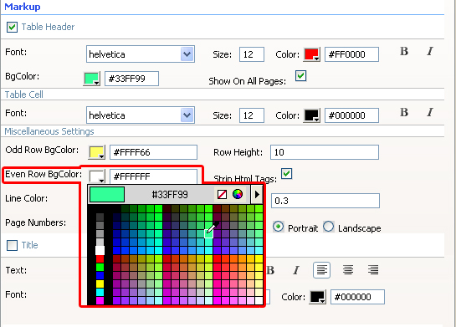Align title text right

373,270
